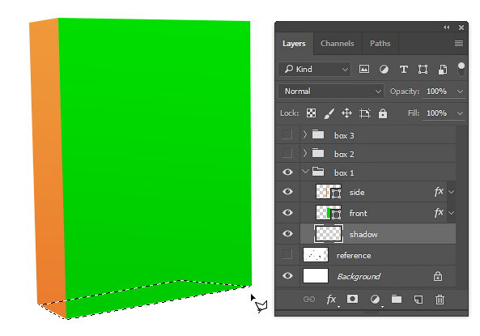Filter layers by type layer icon

click(403, 70)
